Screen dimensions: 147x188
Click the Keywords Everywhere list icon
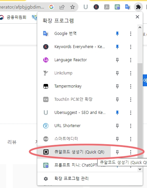click(46, 47)
